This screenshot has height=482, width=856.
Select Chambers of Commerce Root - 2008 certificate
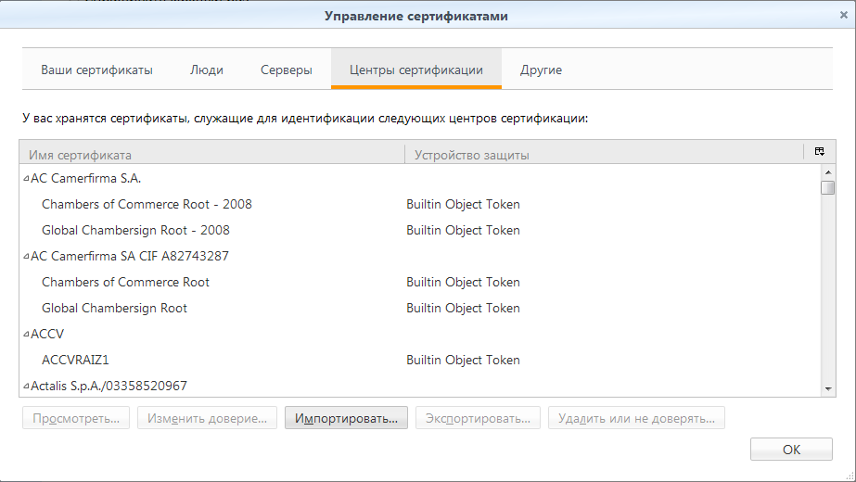point(147,204)
